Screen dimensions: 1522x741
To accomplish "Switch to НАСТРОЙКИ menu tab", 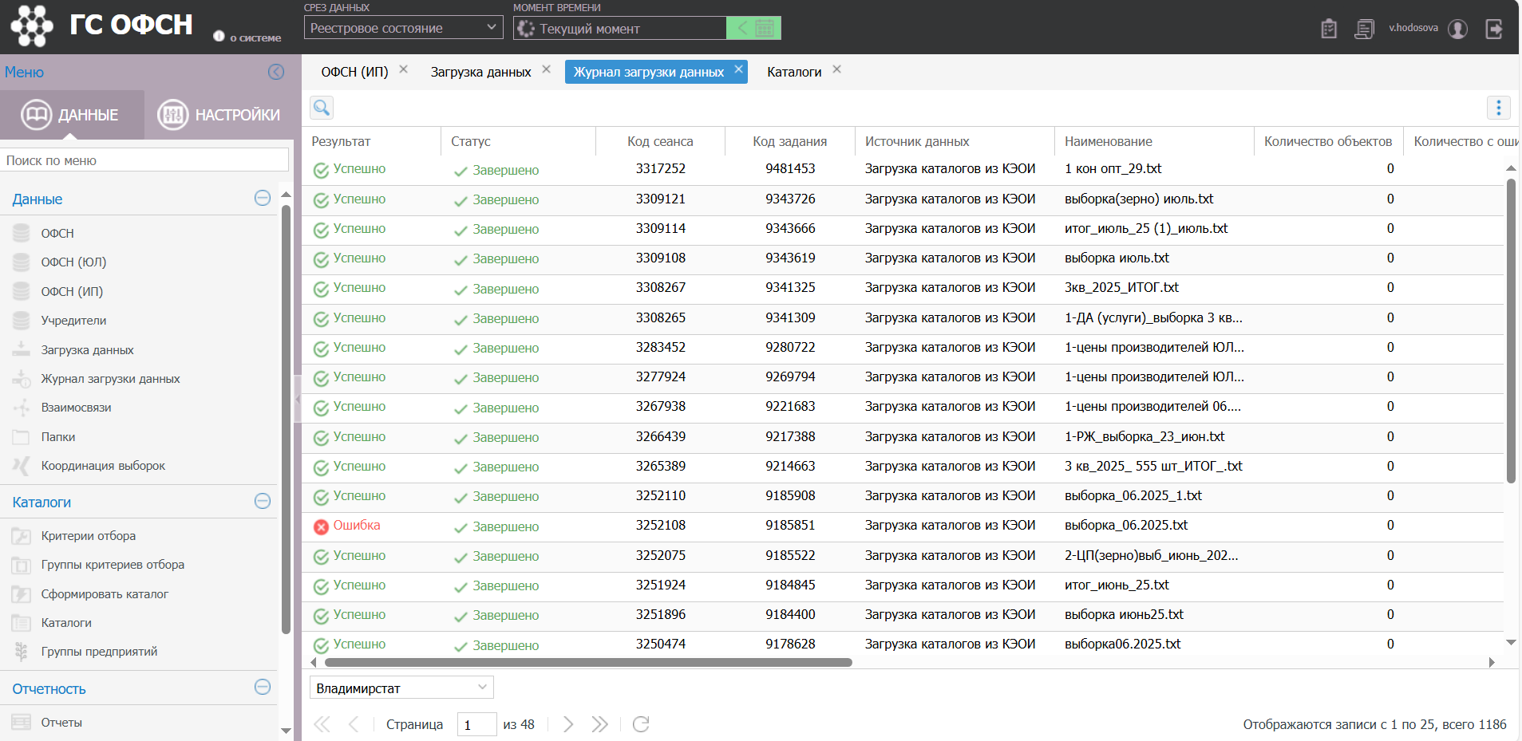I will 219,115.
